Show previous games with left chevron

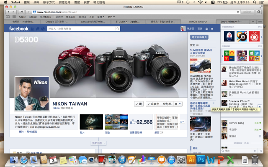click(222, 56)
